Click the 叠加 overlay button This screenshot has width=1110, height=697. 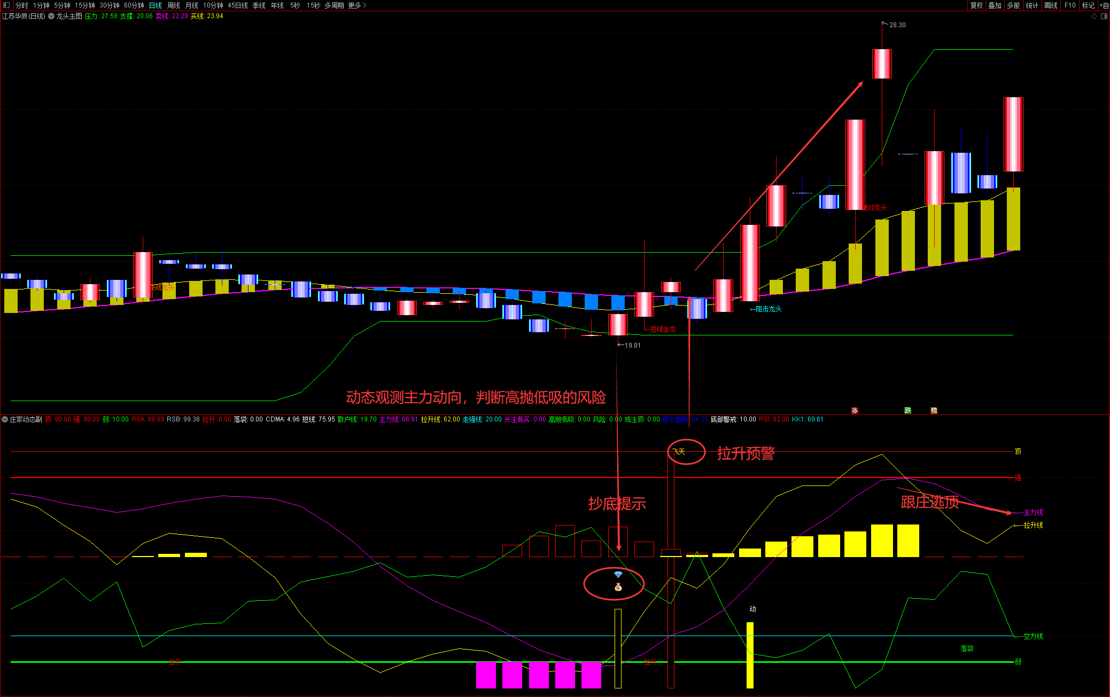click(995, 5)
